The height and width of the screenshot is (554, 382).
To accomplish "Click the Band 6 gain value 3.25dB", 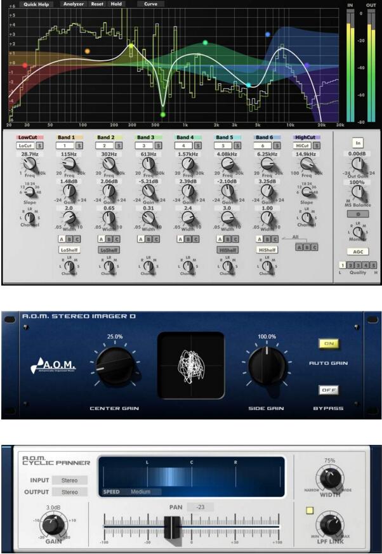I will click(267, 181).
